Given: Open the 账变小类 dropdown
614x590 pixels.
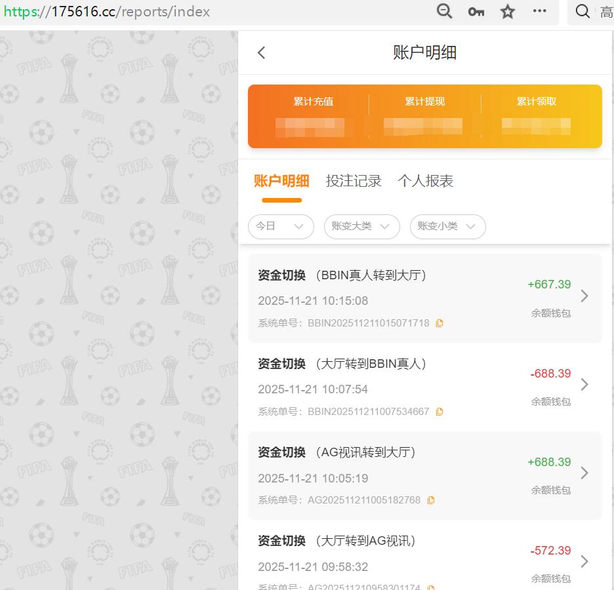Looking at the screenshot, I should pos(447,226).
